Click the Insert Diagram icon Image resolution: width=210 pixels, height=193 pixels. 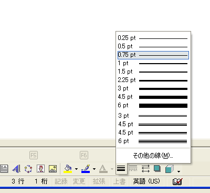[28, 169]
